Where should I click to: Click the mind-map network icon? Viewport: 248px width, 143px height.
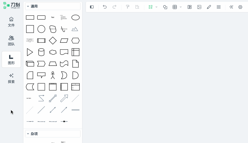(x=231, y=7)
